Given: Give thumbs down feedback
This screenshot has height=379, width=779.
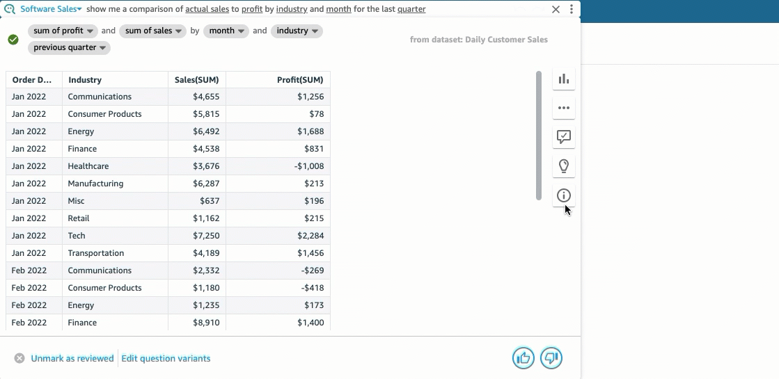Looking at the screenshot, I should click(551, 357).
